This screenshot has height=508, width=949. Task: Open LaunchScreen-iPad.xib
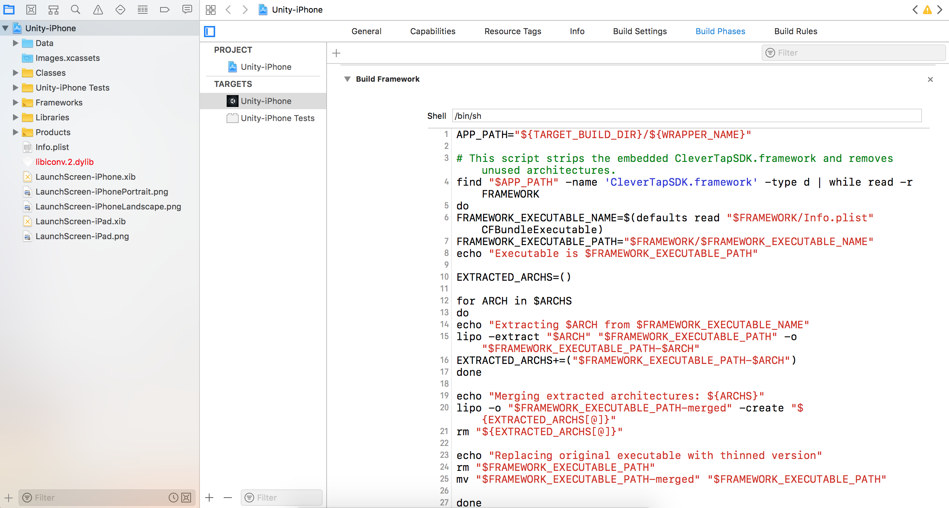tap(81, 221)
